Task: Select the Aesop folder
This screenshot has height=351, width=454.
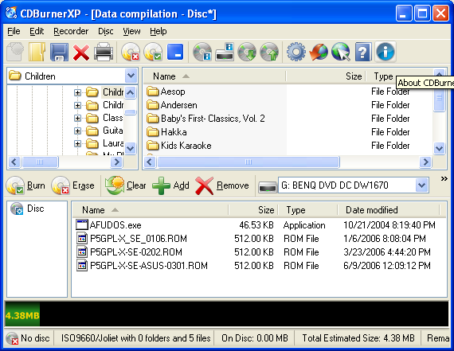Action: tap(166, 92)
